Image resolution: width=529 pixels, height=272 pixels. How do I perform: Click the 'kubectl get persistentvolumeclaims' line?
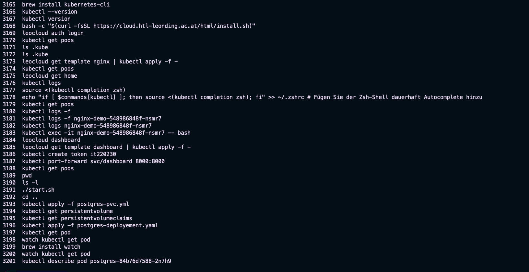coord(77,218)
